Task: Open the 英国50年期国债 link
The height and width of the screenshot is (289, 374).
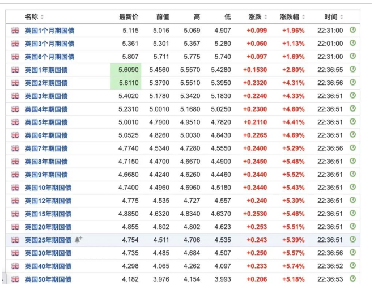Action: pyautogui.click(x=48, y=279)
